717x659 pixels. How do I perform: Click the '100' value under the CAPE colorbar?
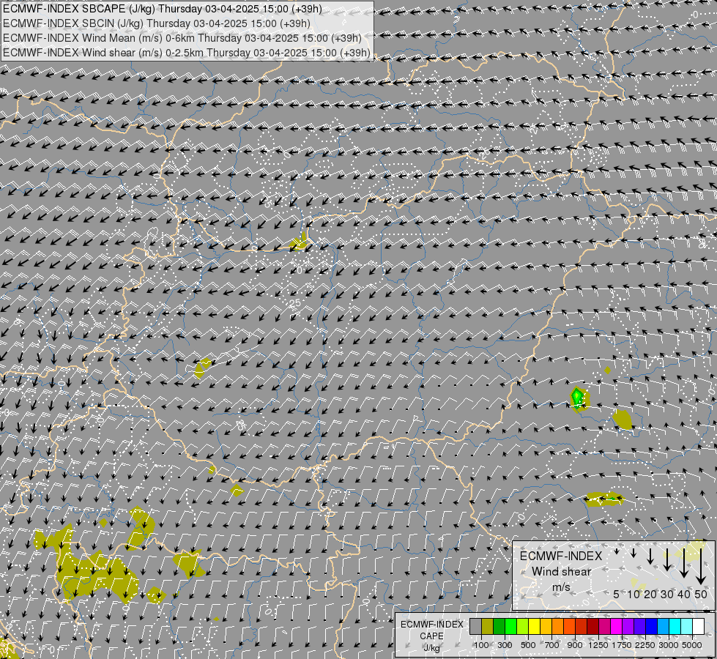481,645
